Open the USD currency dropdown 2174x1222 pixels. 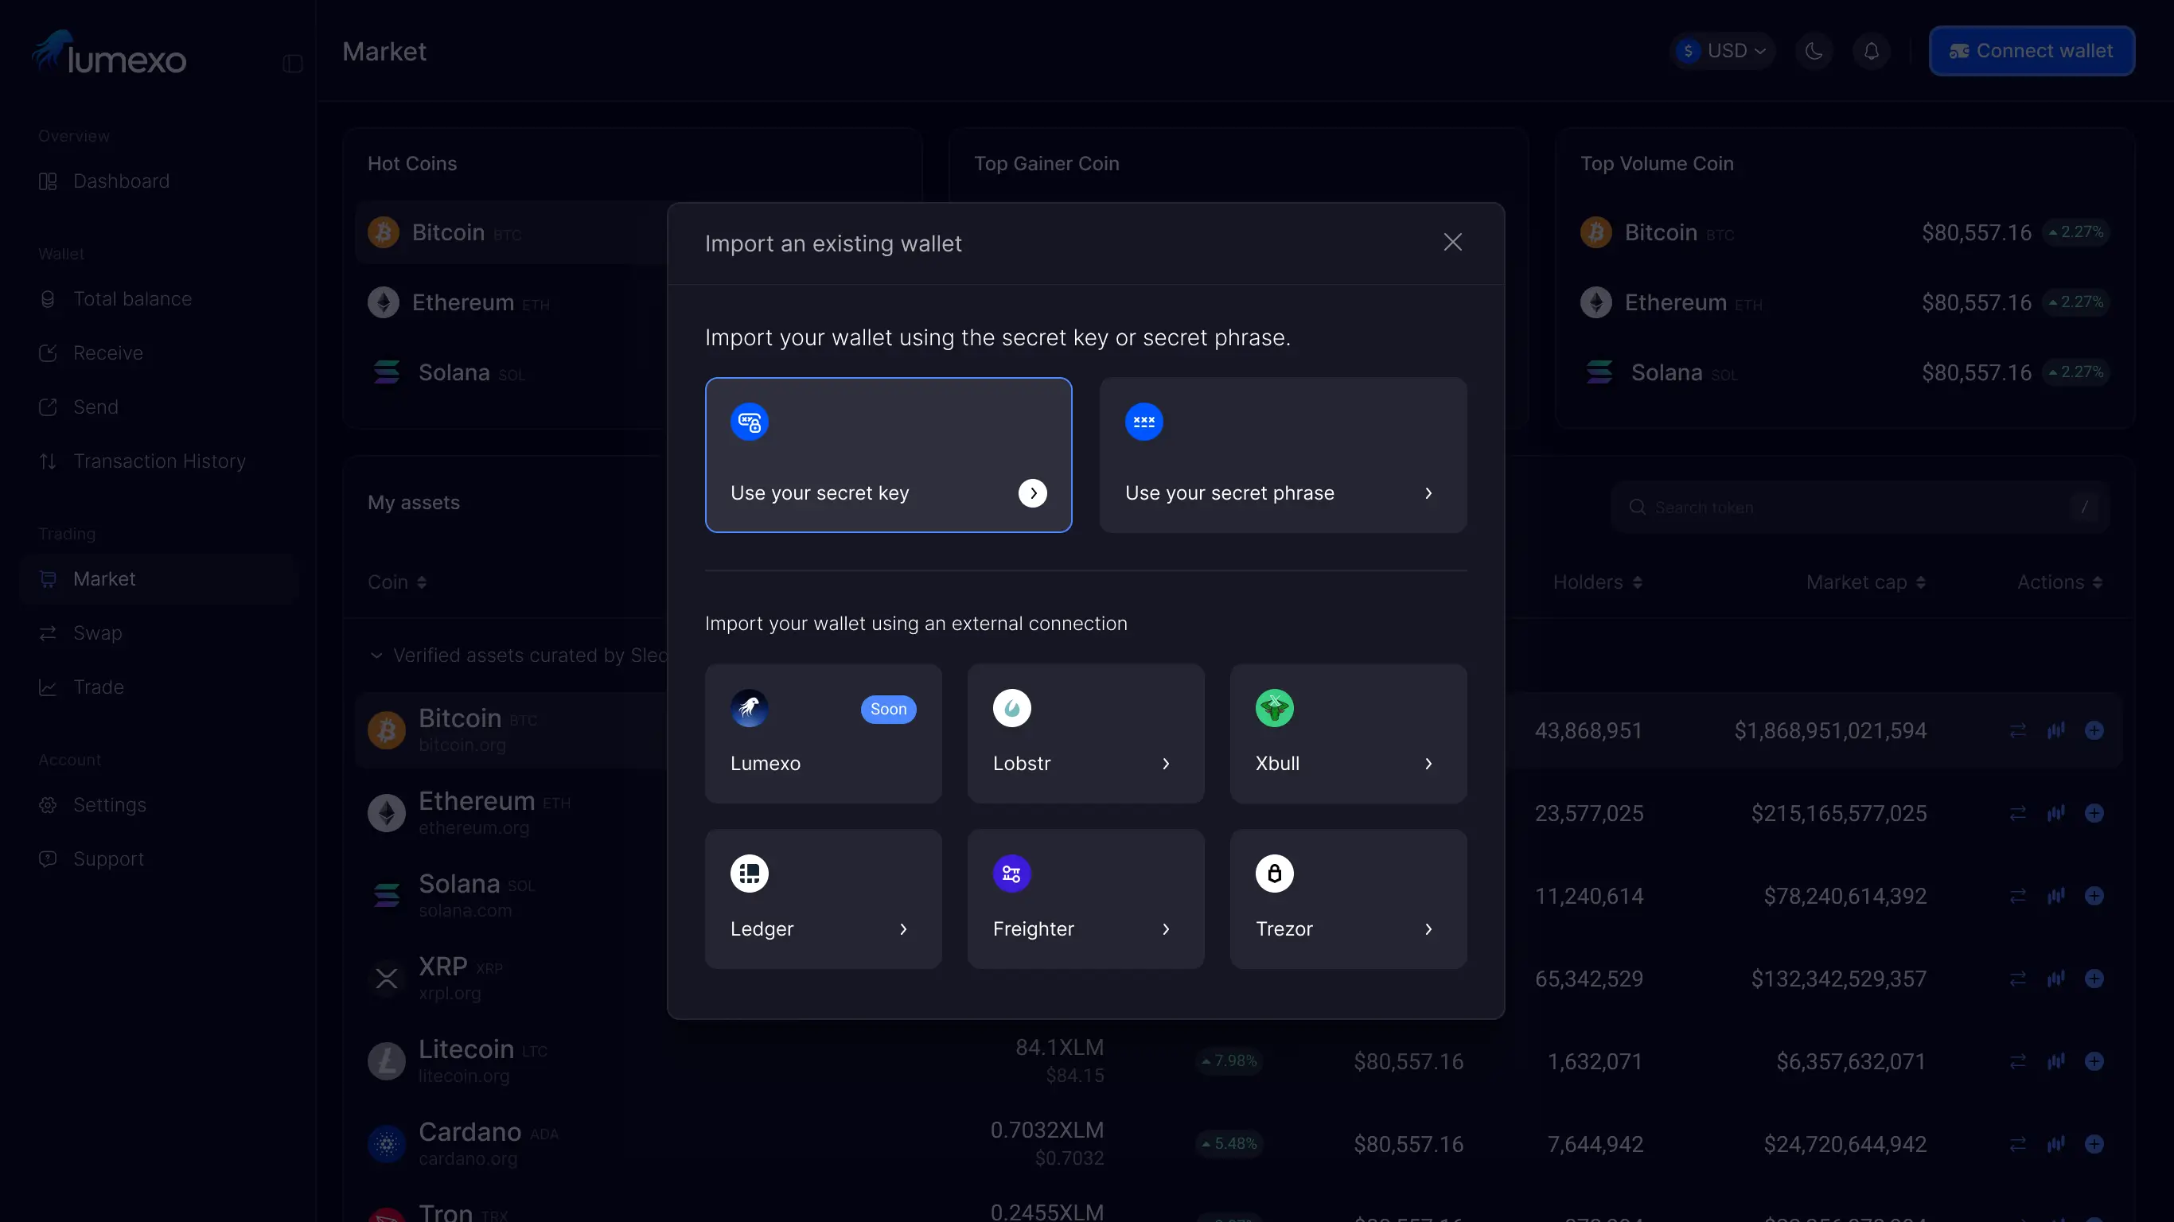[1723, 51]
